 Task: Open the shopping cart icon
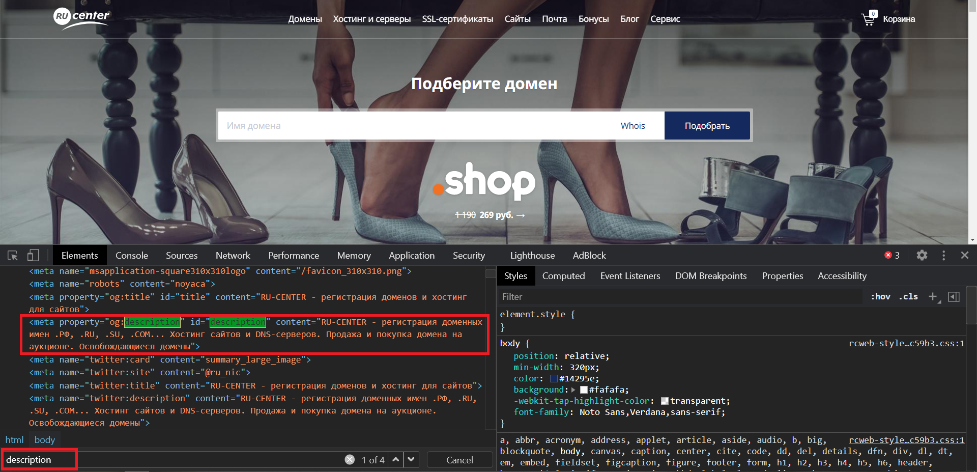click(x=869, y=18)
